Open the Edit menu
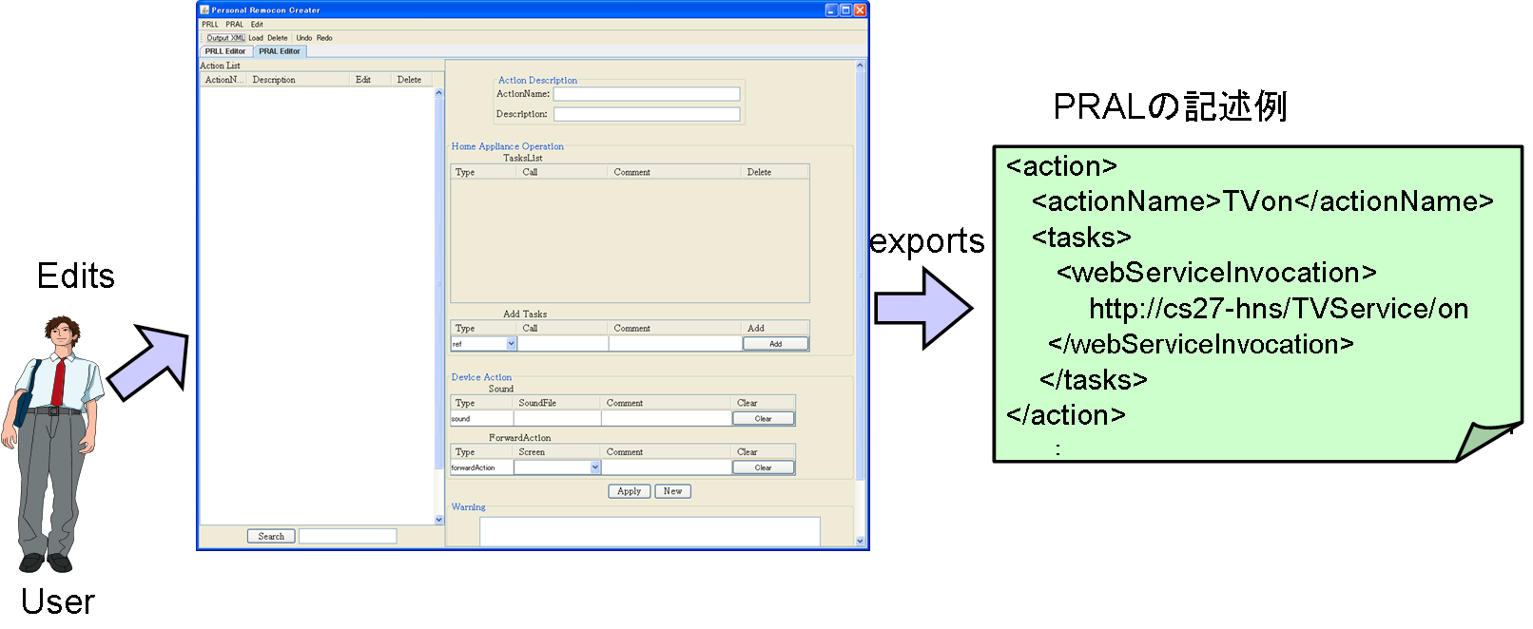Viewport: 1533px width, 629px height. (257, 25)
